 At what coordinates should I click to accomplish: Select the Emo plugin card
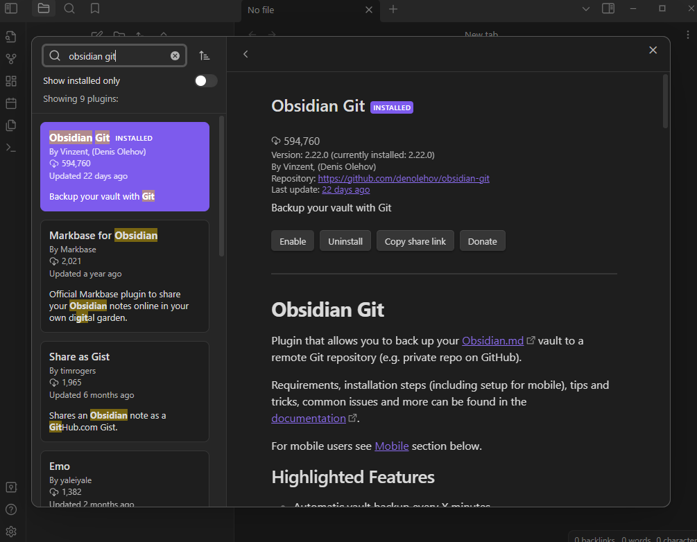(125, 479)
